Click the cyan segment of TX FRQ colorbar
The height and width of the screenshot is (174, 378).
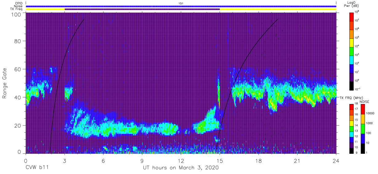[352, 134]
